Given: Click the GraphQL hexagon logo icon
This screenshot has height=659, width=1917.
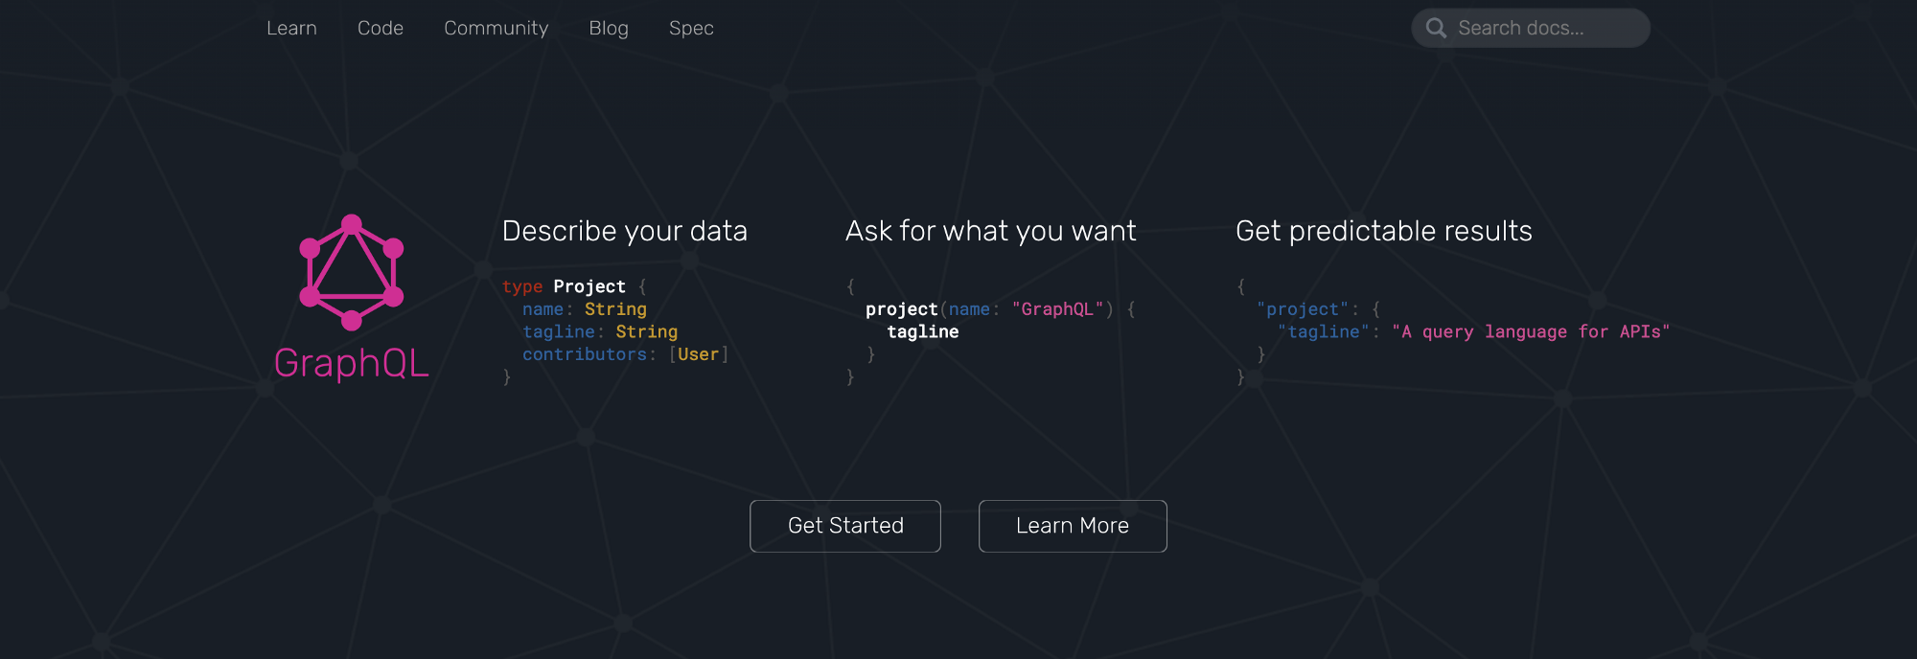Looking at the screenshot, I should point(352,272).
